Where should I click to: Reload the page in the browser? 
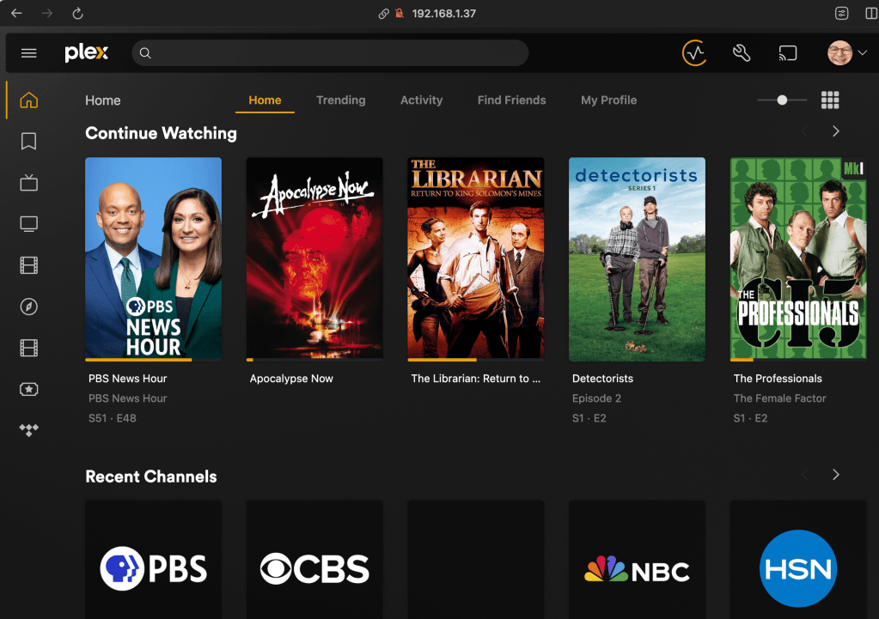77,14
